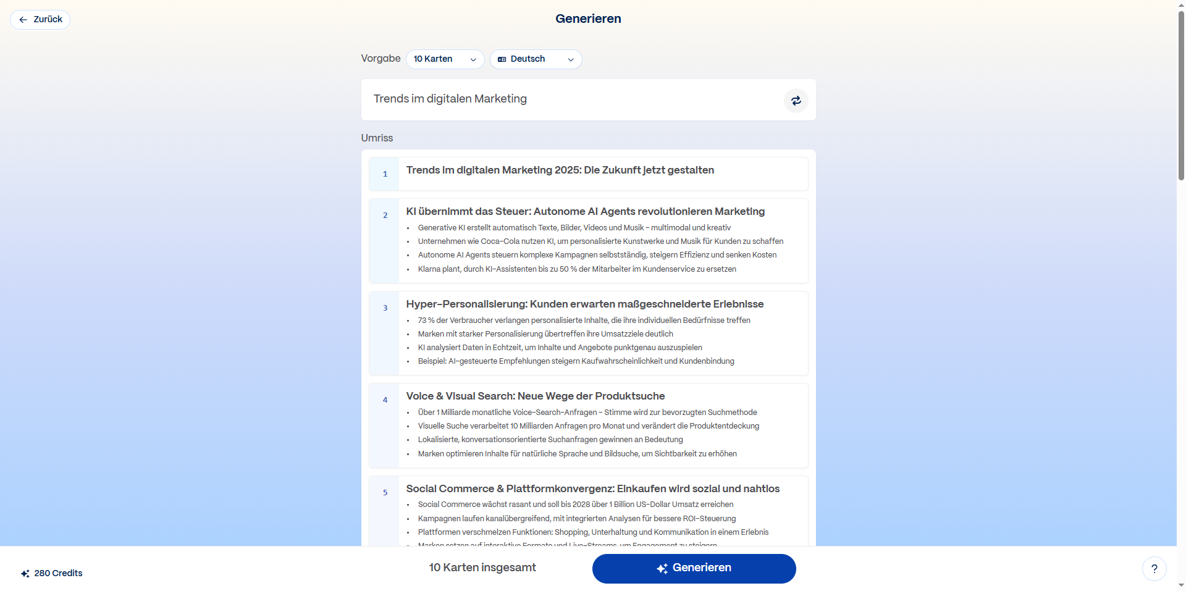1186x591 pixels.
Task: Click the bullet about Coca-Cola using KI
Action: point(600,241)
